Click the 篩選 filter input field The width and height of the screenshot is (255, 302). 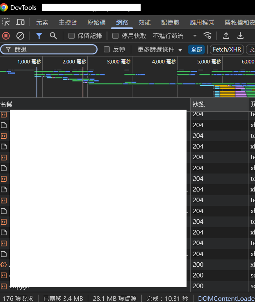pyautogui.click(x=53, y=50)
